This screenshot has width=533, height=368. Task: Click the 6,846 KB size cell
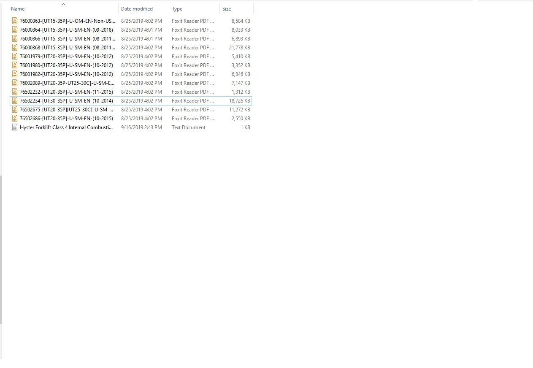pyautogui.click(x=241, y=74)
